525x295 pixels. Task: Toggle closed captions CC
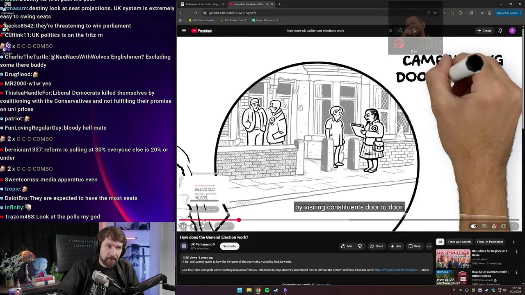click(484, 226)
